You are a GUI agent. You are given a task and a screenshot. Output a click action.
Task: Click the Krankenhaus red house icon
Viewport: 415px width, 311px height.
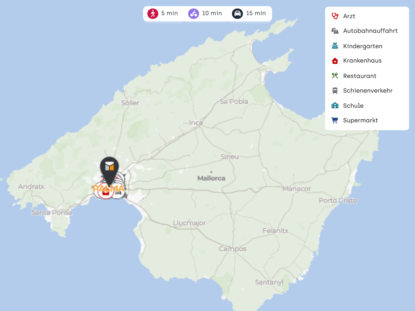click(x=335, y=61)
